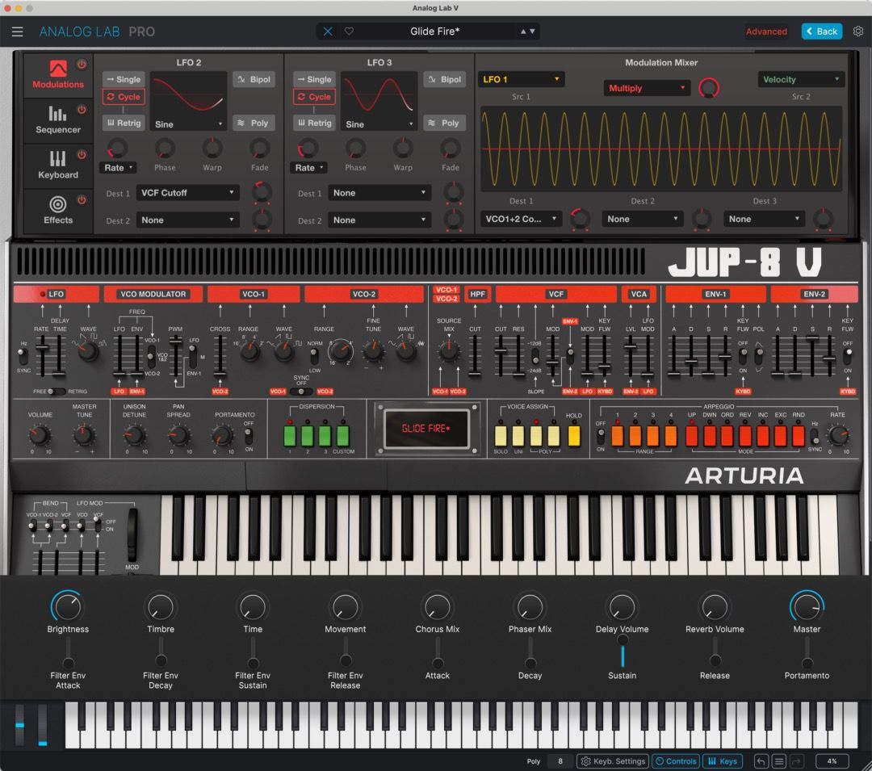Switch to the Effects tab
Screen dimensions: 872x771
point(58,210)
